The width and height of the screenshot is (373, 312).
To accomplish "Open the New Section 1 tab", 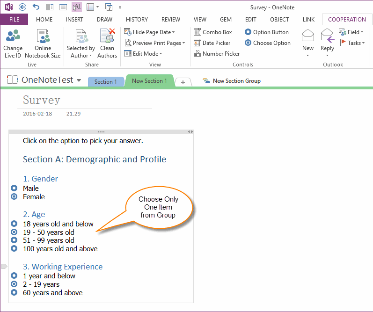I will (x=149, y=81).
